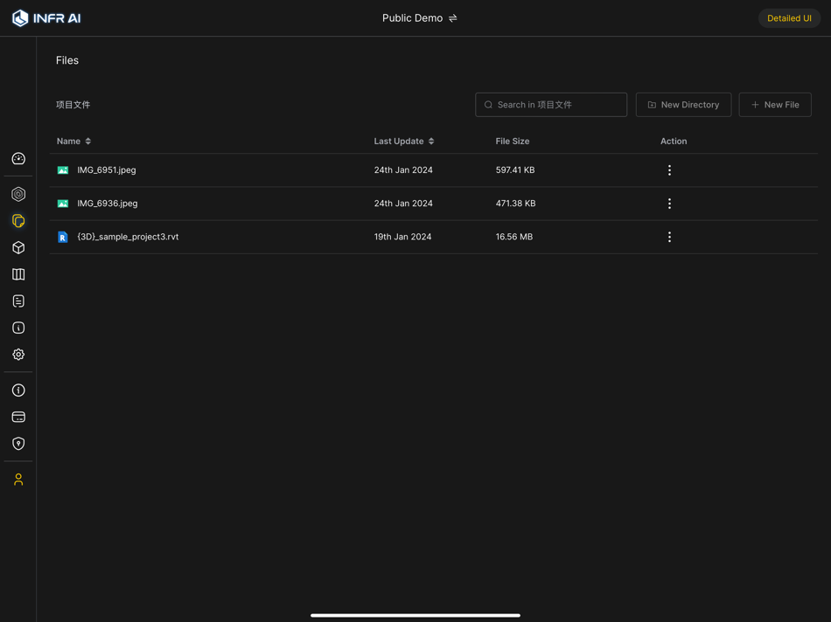Click the highlighted Files icon in the sidebar

17,221
